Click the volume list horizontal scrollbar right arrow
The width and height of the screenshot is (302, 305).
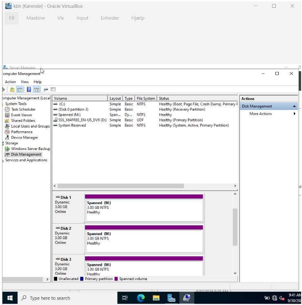235,186
